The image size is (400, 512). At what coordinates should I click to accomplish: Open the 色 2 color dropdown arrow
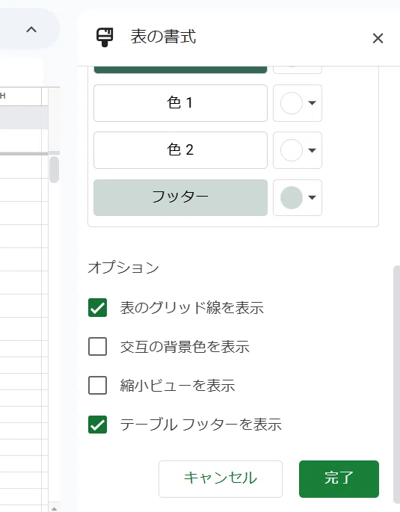point(313,150)
